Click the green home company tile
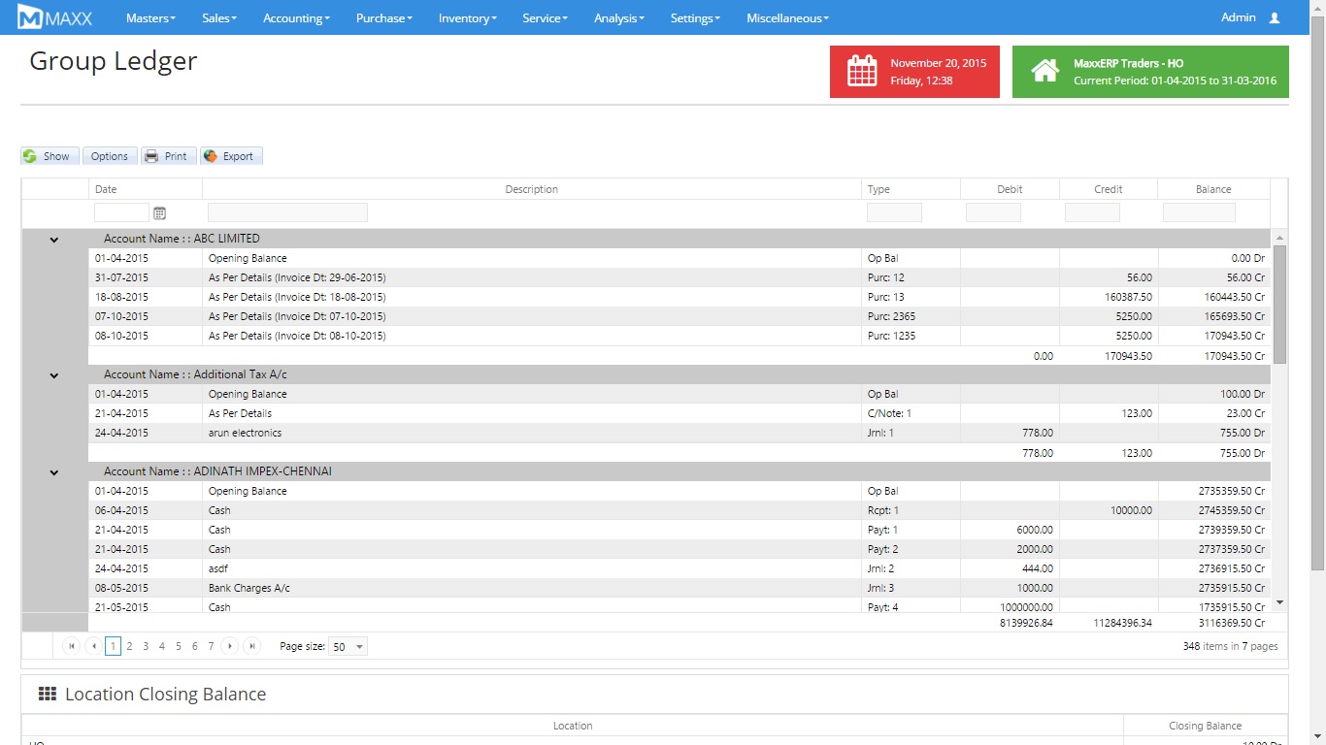Viewport: 1326px width, 745px height. tap(1150, 72)
